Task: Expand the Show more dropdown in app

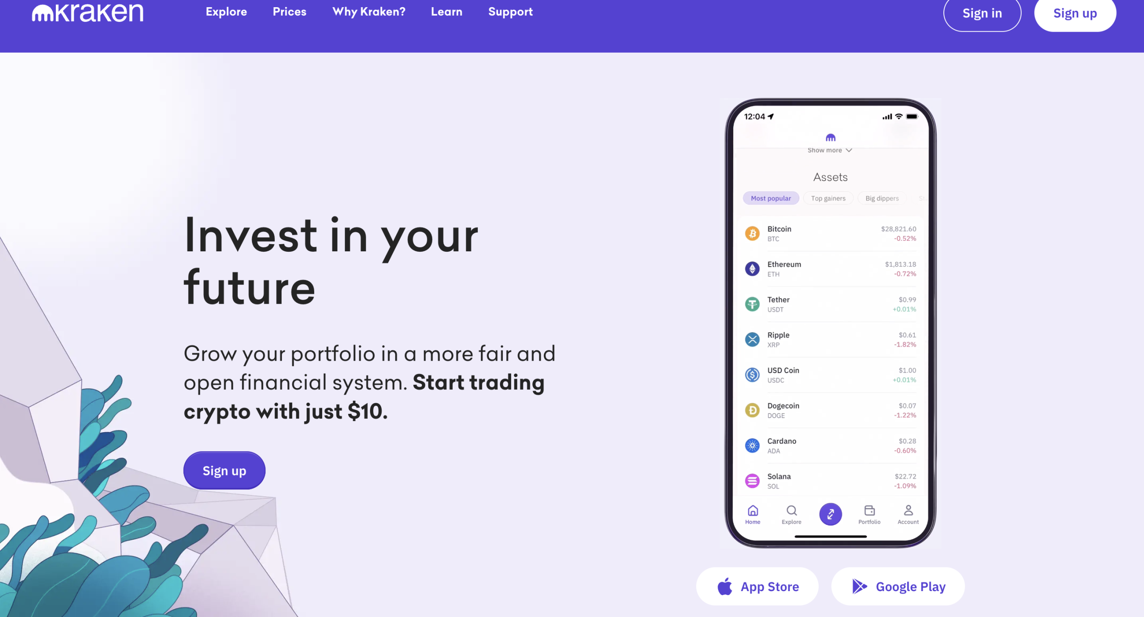Action: (830, 150)
